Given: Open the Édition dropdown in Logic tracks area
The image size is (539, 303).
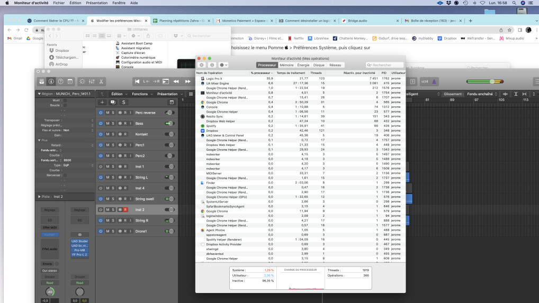Looking at the screenshot, I should [119, 94].
